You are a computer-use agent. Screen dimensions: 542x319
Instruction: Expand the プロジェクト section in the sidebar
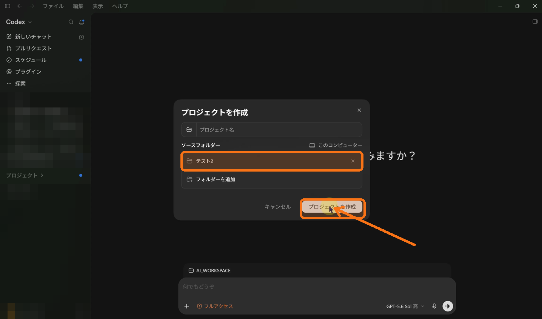[x=25, y=175]
